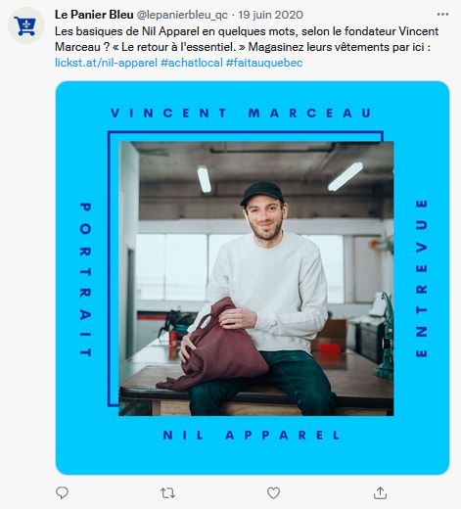The height and width of the screenshot is (509, 461).
Task: Like the tweet with the heart icon
Action: coord(273,493)
